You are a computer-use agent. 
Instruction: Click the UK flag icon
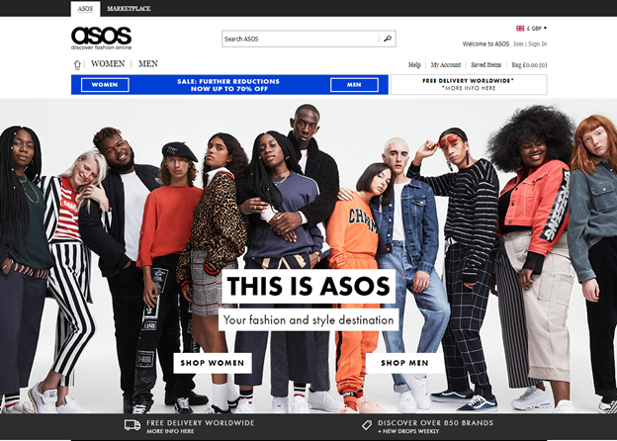pos(520,29)
